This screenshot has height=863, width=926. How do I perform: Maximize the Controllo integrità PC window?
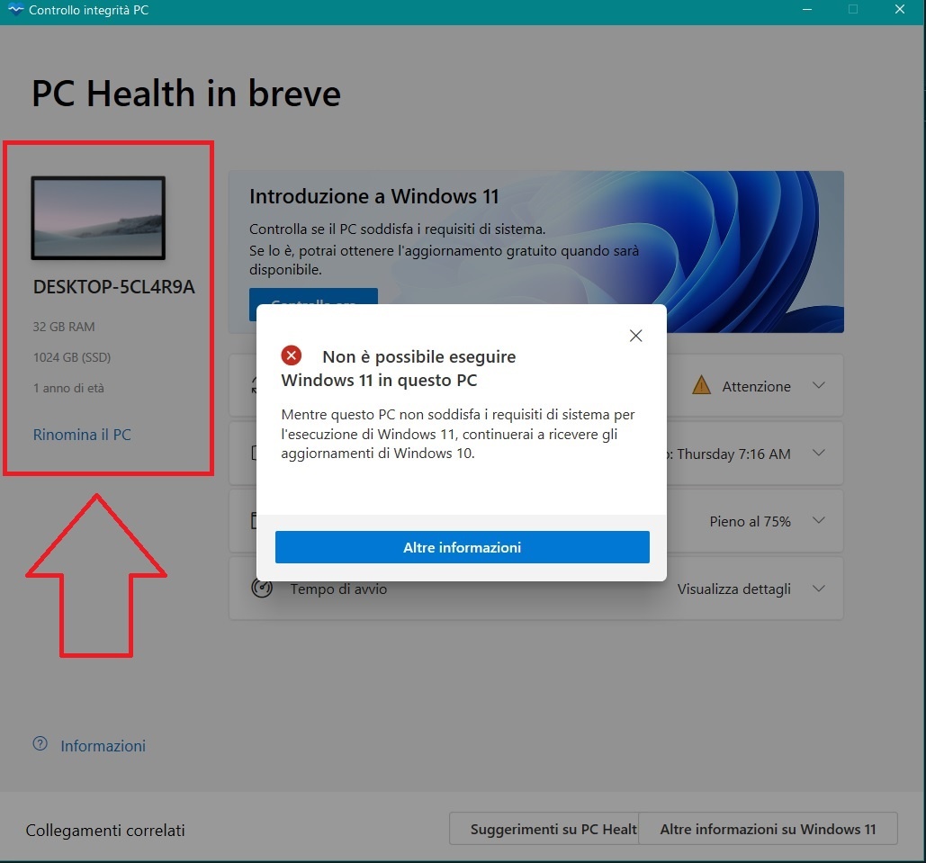[853, 10]
